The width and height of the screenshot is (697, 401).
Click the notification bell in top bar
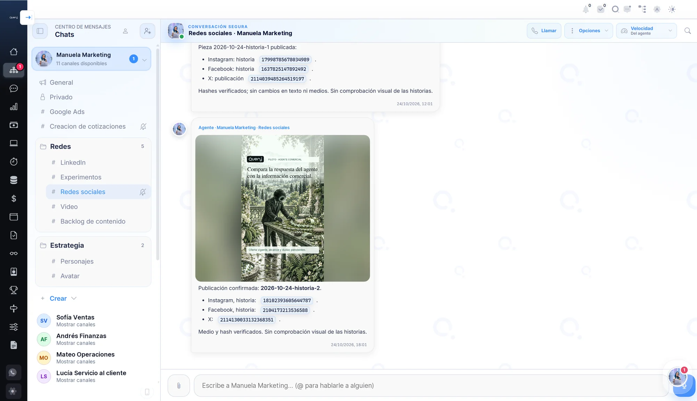coord(586,9)
